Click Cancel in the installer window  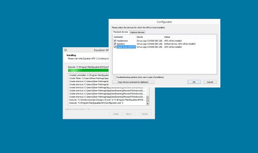coord(144,114)
